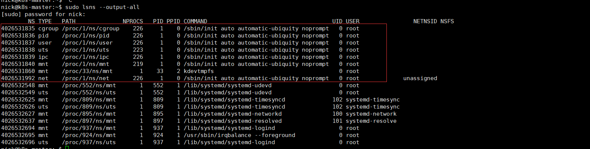Click '/lib/systemd/systemd-logind' in the 937 uts row
The width and height of the screenshot is (590, 149).
(229, 142)
